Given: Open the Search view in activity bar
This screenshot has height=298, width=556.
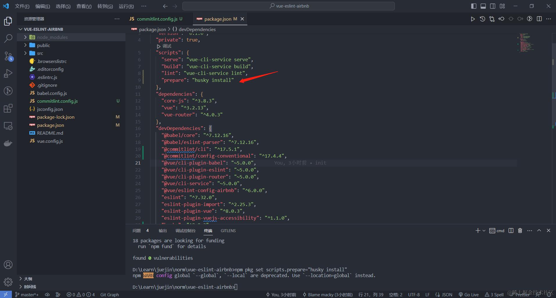Looking at the screenshot, I should click(8, 38).
